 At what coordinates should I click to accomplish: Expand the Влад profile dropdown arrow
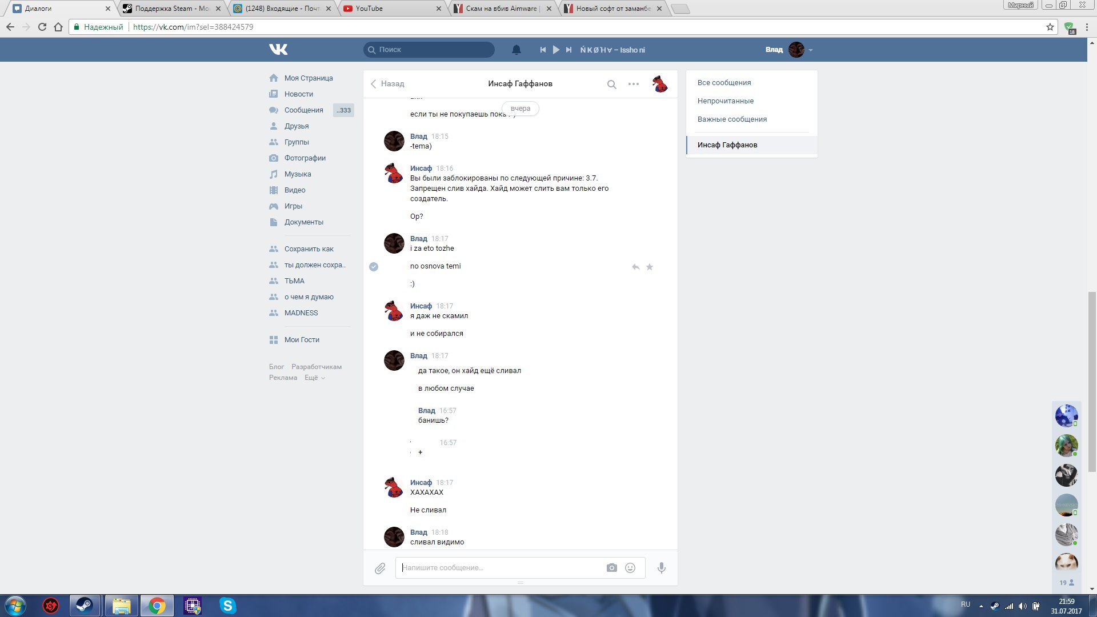click(811, 50)
